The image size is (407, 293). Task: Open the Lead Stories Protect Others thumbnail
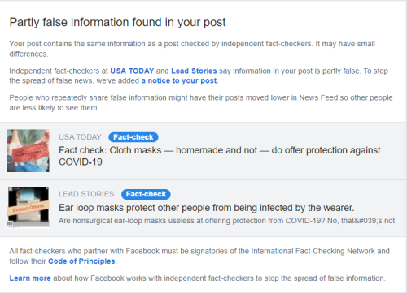click(x=28, y=207)
